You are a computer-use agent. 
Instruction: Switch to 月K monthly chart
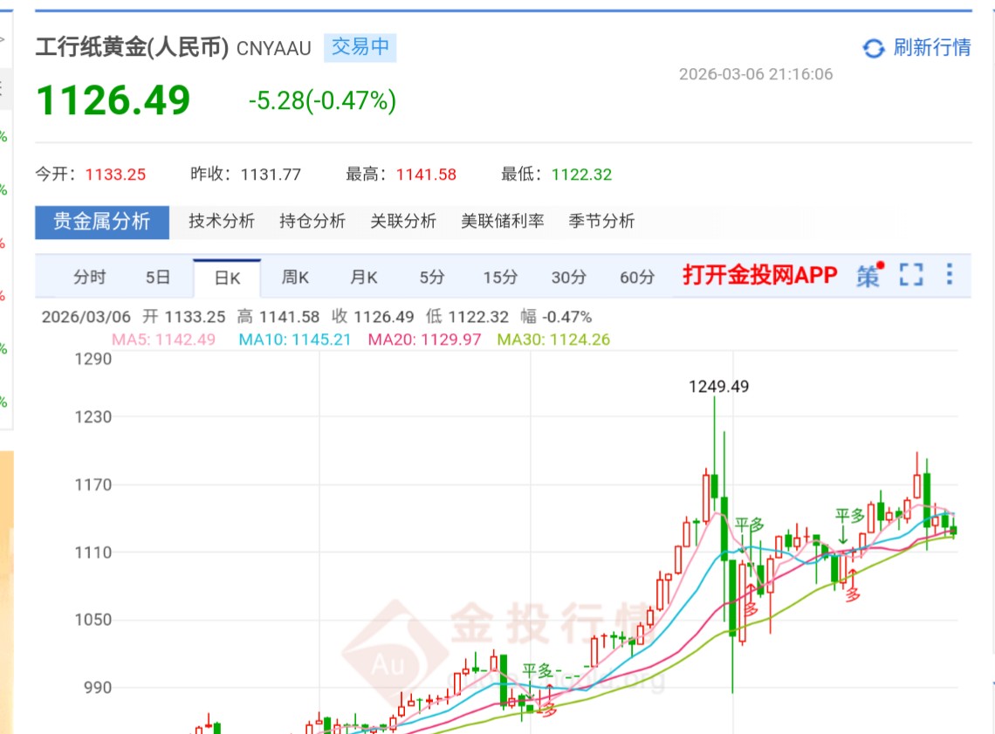364,278
